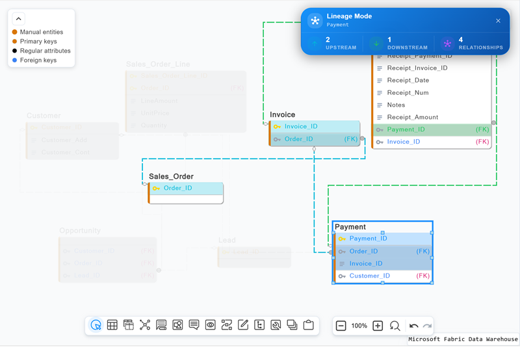Select Payment_ID in Payment table
Image resolution: width=520 pixels, height=347 pixels.
(383, 238)
